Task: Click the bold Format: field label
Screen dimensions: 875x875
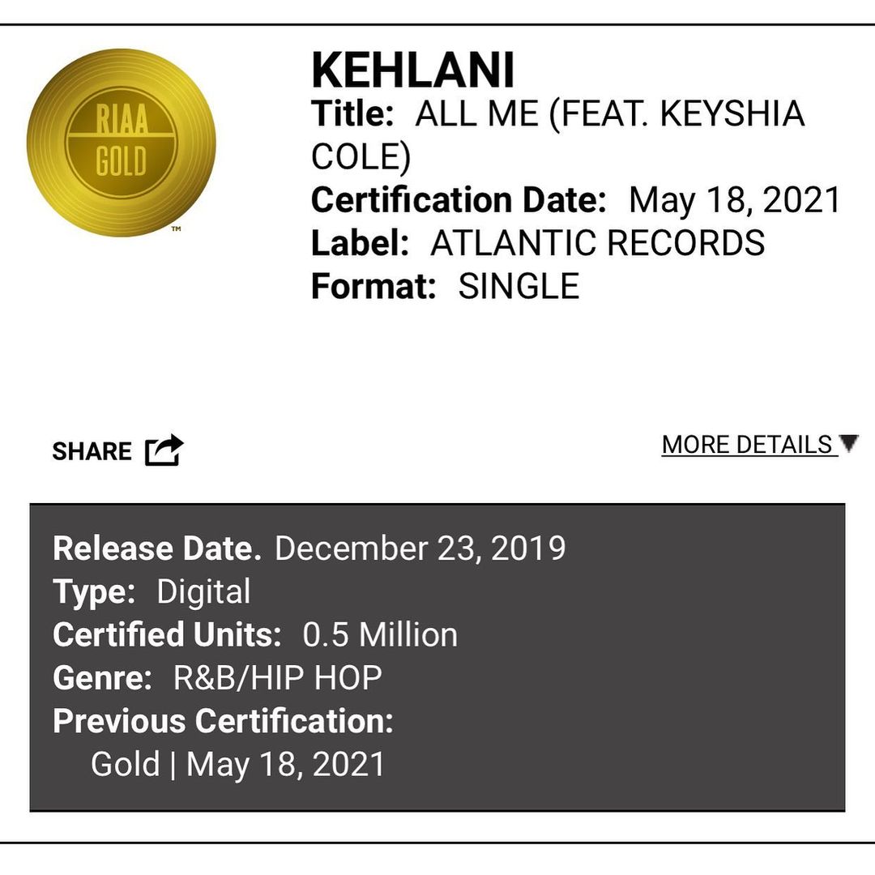Action: [373, 287]
